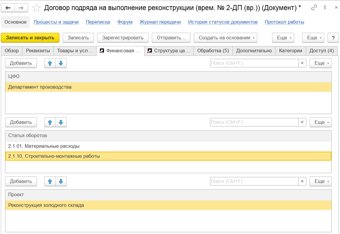Clear the ЦФО search field
Image resolution: width=340 pixels, height=234 pixels.
[302, 63]
